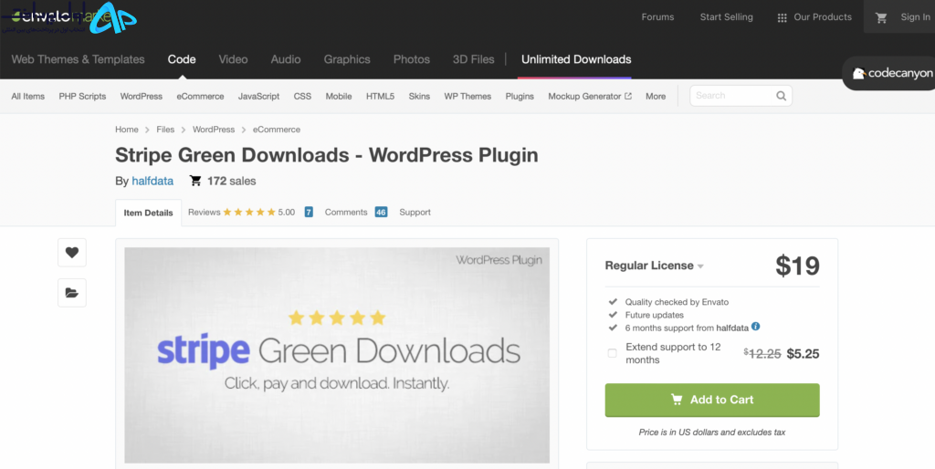This screenshot has height=469, width=935.
Task: Open the Mockup Generator external link
Action: [x=590, y=96]
